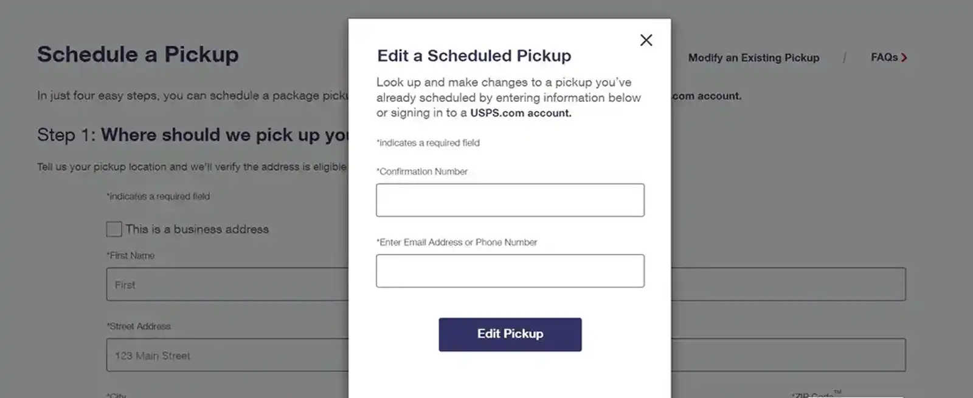This screenshot has width=973, height=398.
Task: Click the Enter Email Address or Phone Number field
Action: click(x=510, y=271)
